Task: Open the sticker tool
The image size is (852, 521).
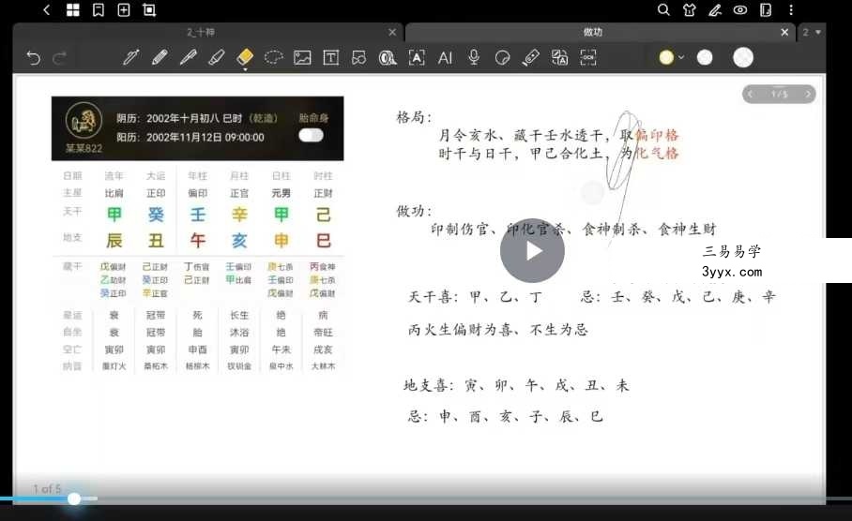Action: coord(503,57)
